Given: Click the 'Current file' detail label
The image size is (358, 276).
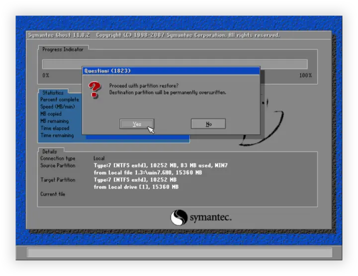Looking at the screenshot, I should pos(53,194).
